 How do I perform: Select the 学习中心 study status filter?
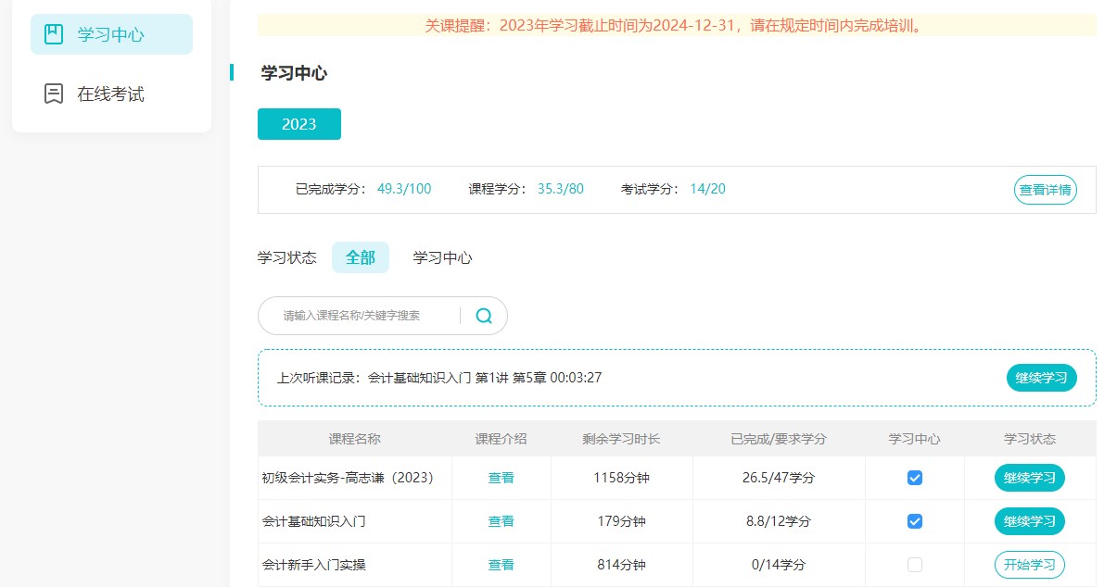[x=442, y=257]
